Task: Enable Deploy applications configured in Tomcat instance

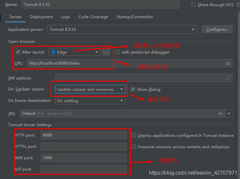Action: point(134,135)
